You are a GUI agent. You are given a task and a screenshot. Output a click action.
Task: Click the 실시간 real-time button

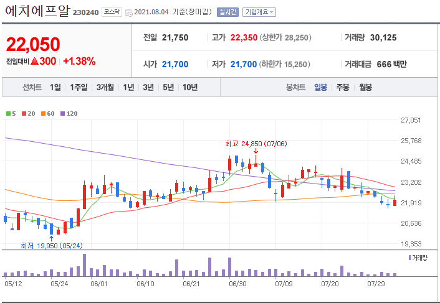click(227, 12)
